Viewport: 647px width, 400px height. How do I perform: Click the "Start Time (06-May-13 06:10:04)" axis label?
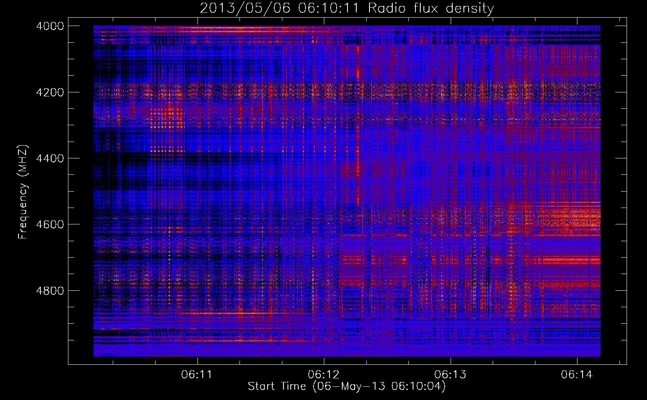(347, 386)
